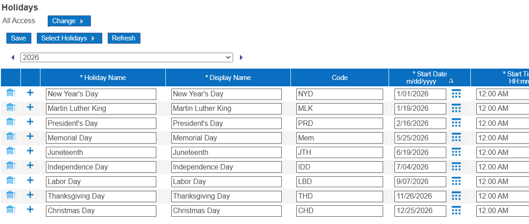Open calendar picker for 6/19/2026 date
The image size is (529, 224).
(456, 152)
